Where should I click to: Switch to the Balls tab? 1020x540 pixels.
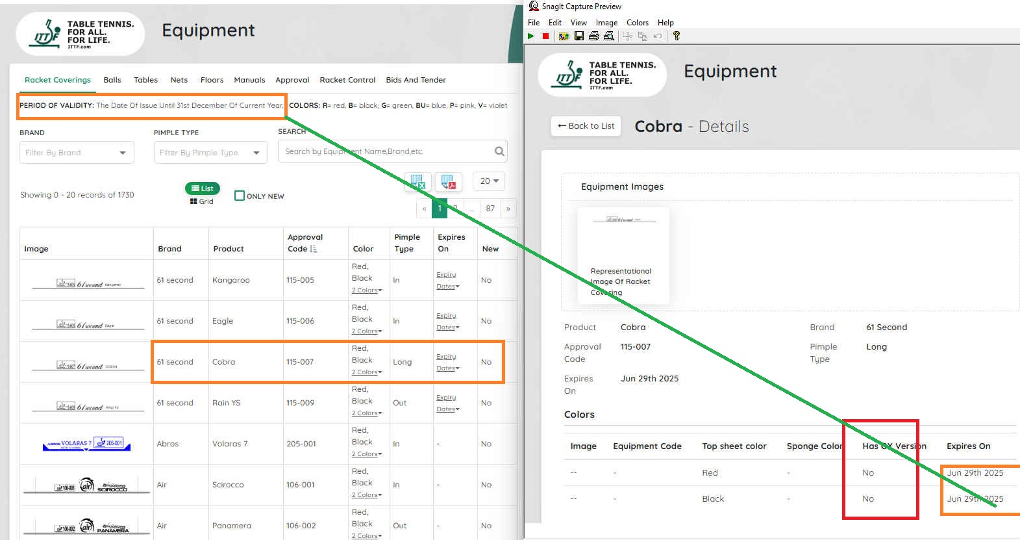pos(112,80)
